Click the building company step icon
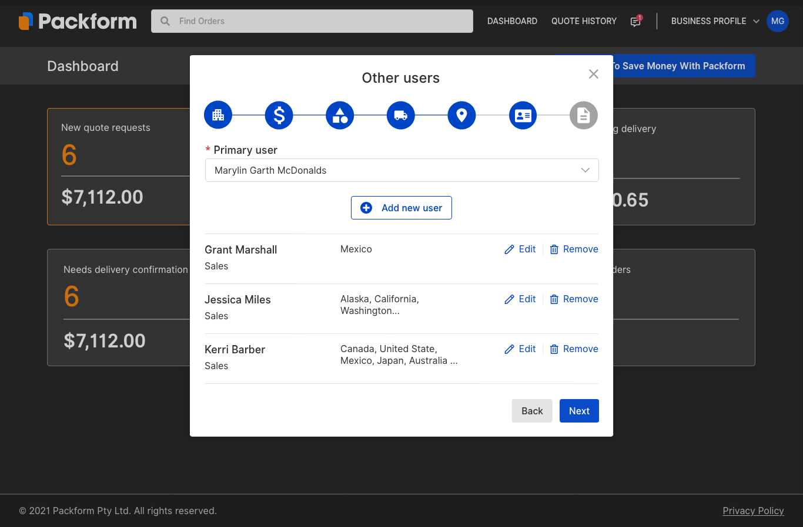The width and height of the screenshot is (803, 527). [218, 115]
